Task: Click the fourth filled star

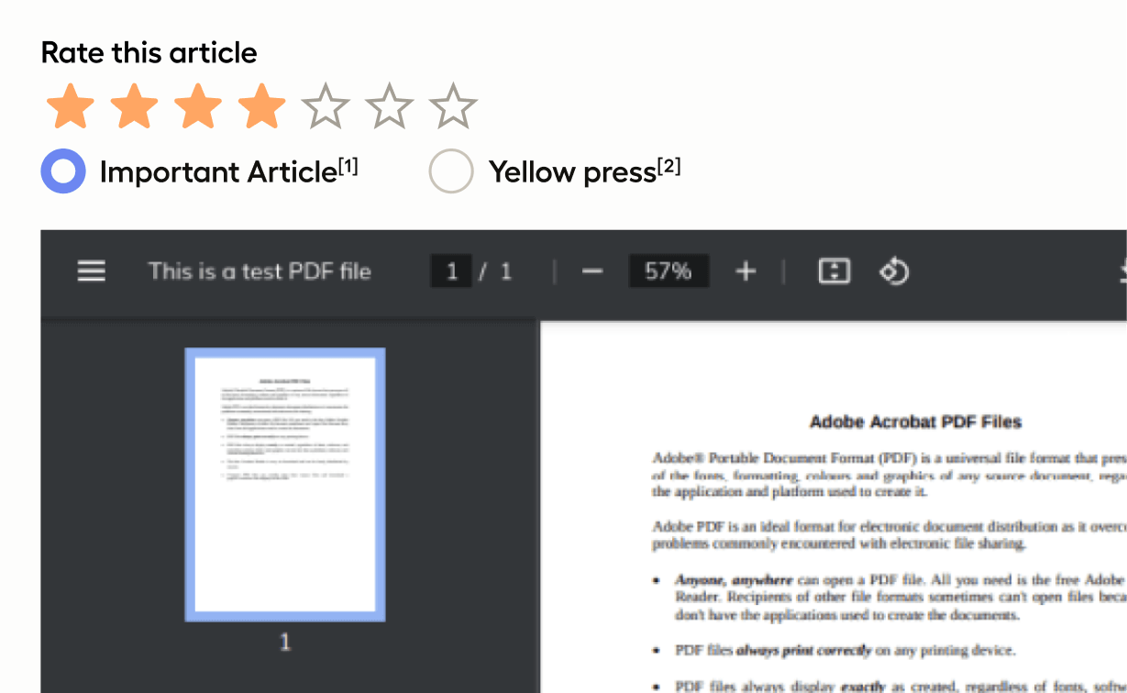Action: pos(262,106)
